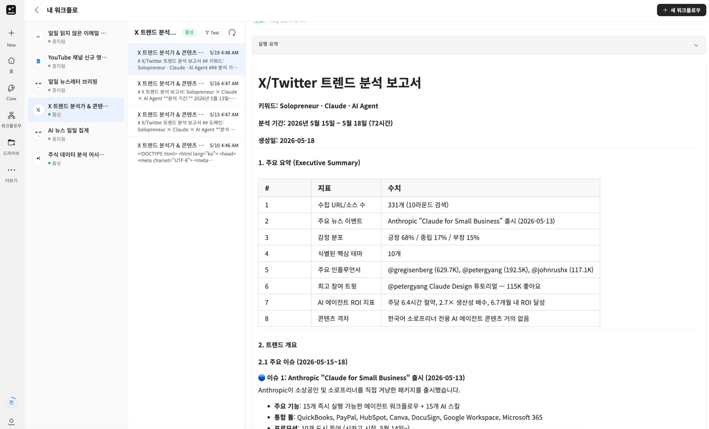Click the 더보기 three-dots icon
This screenshot has height=429, width=709.
11,170
